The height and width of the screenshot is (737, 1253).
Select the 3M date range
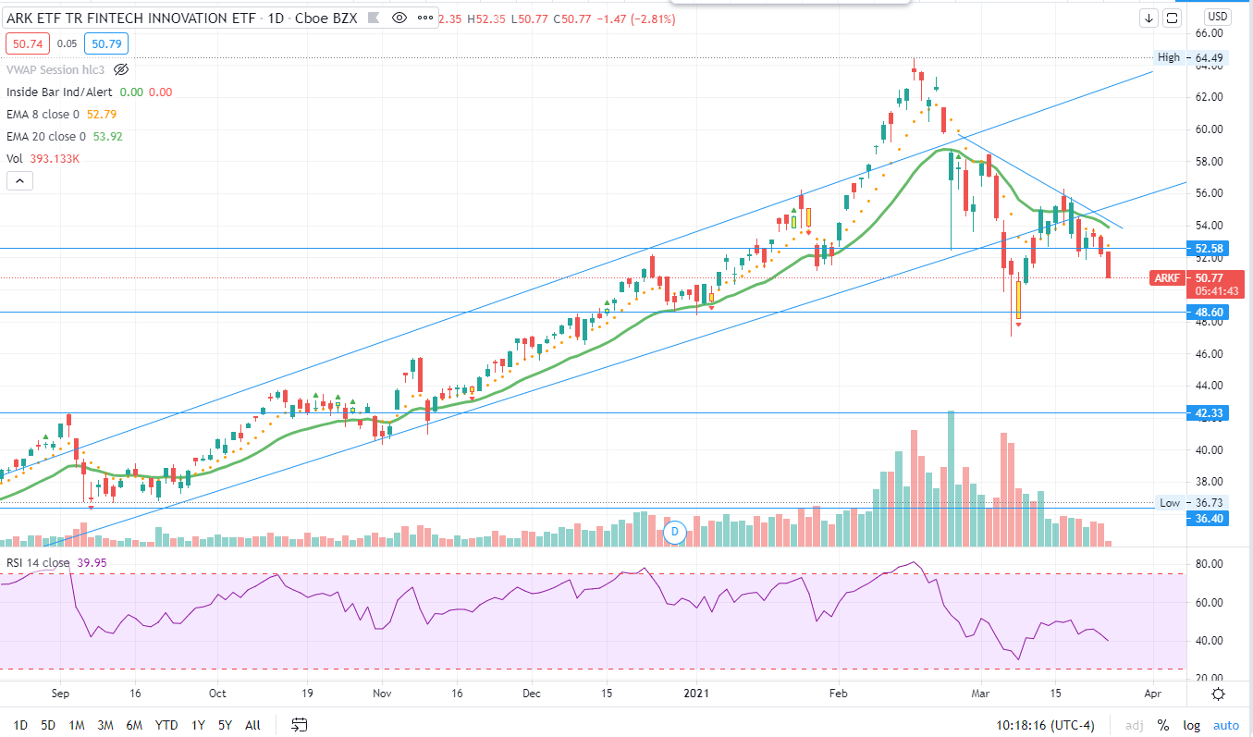[x=105, y=725]
